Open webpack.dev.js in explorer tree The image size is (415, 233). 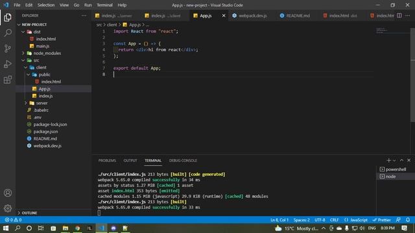47,146
